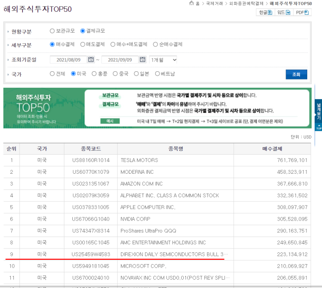The image size is (322, 288).
Task: Download as 워드 file
Action: (x=284, y=13)
